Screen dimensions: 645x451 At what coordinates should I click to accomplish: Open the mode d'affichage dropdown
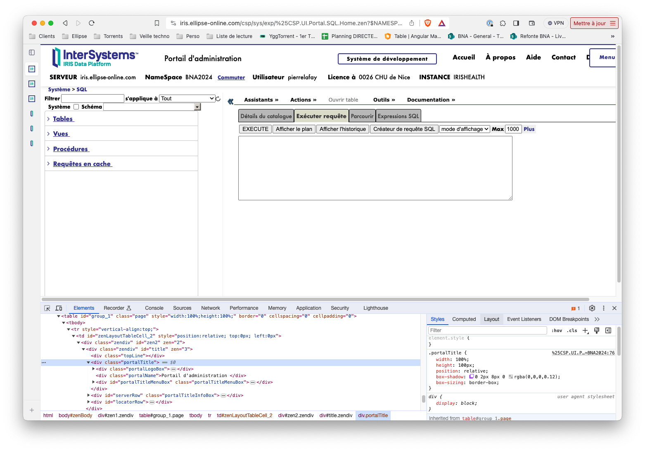pos(465,129)
